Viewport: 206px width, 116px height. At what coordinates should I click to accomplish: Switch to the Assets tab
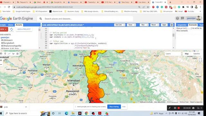click(x=19, y=25)
